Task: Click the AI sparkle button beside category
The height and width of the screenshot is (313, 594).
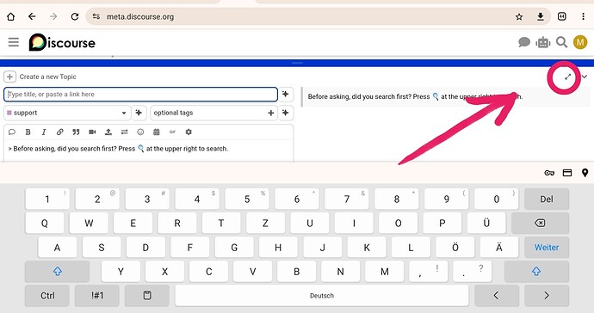Action: pos(139,113)
